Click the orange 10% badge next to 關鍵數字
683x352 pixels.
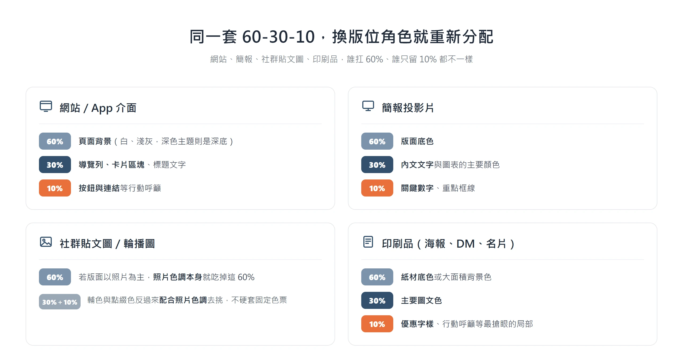[377, 188]
